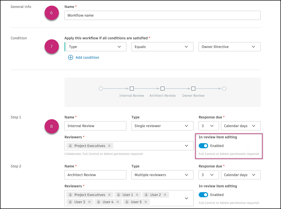Screen dimensions: 281x209
Task: Edit the Architect Review step name field
Action: click(x=95, y=175)
